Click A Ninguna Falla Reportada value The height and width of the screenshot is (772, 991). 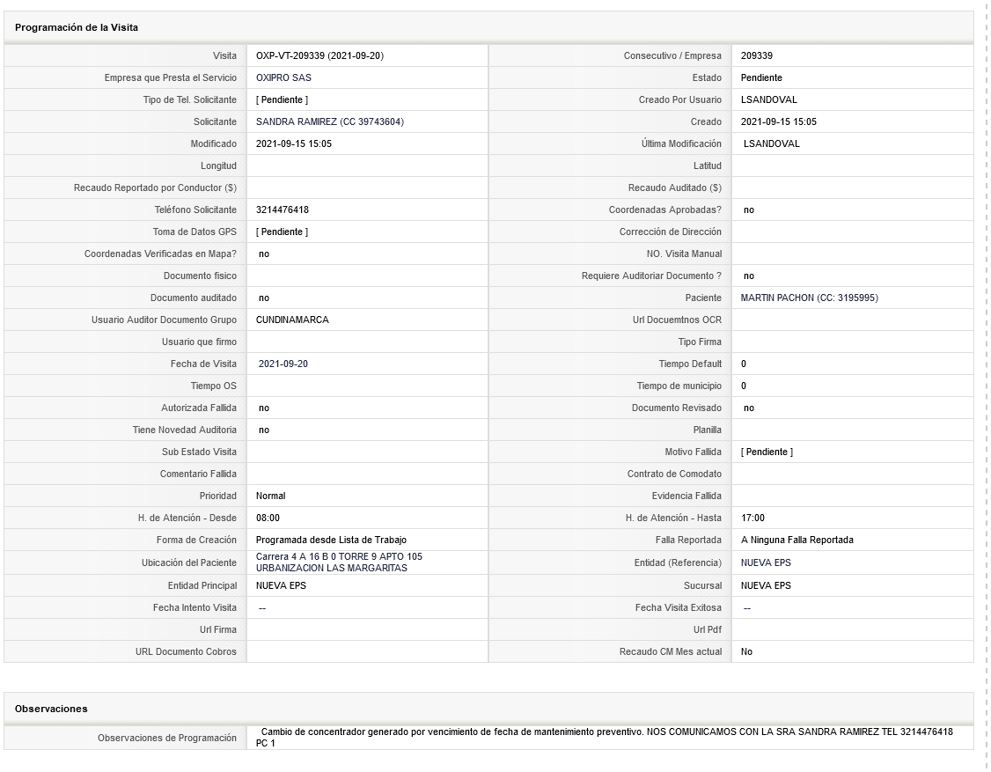coord(797,540)
